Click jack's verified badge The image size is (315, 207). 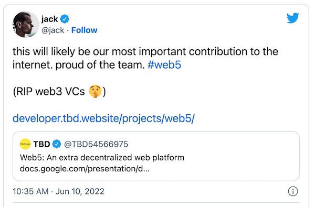coord(65,19)
